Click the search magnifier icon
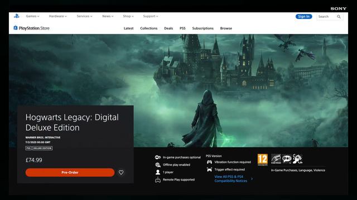Screen dimensions: 357x200 [x=339, y=17]
